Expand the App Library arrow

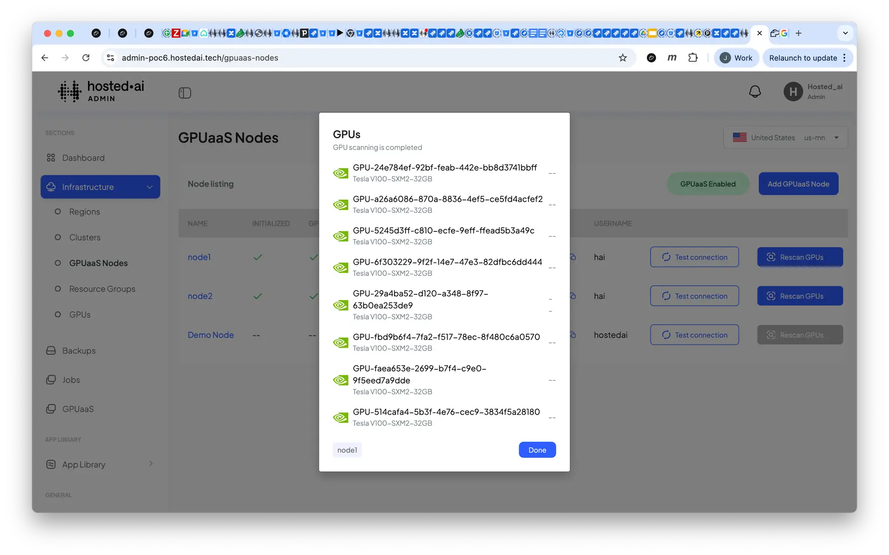(150, 464)
